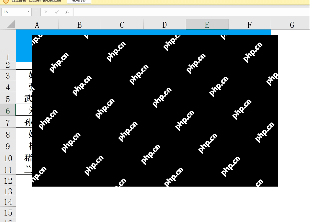
Task: Click the cell starting with 兰 in row 11
Action: coord(24,169)
